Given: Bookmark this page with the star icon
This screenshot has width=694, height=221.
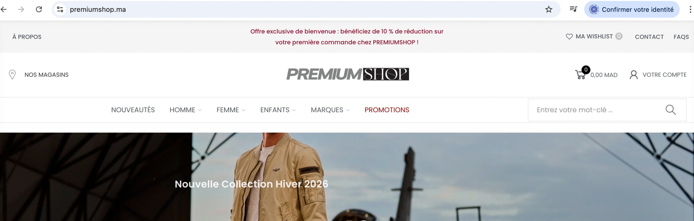Looking at the screenshot, I should [x=549, y=9].
